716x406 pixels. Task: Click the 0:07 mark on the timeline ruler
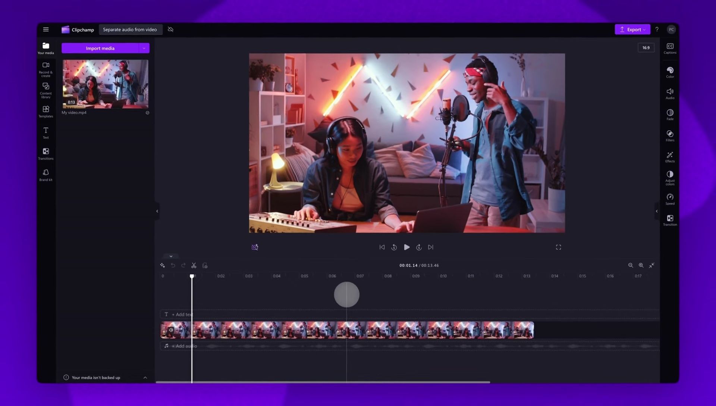360,276
